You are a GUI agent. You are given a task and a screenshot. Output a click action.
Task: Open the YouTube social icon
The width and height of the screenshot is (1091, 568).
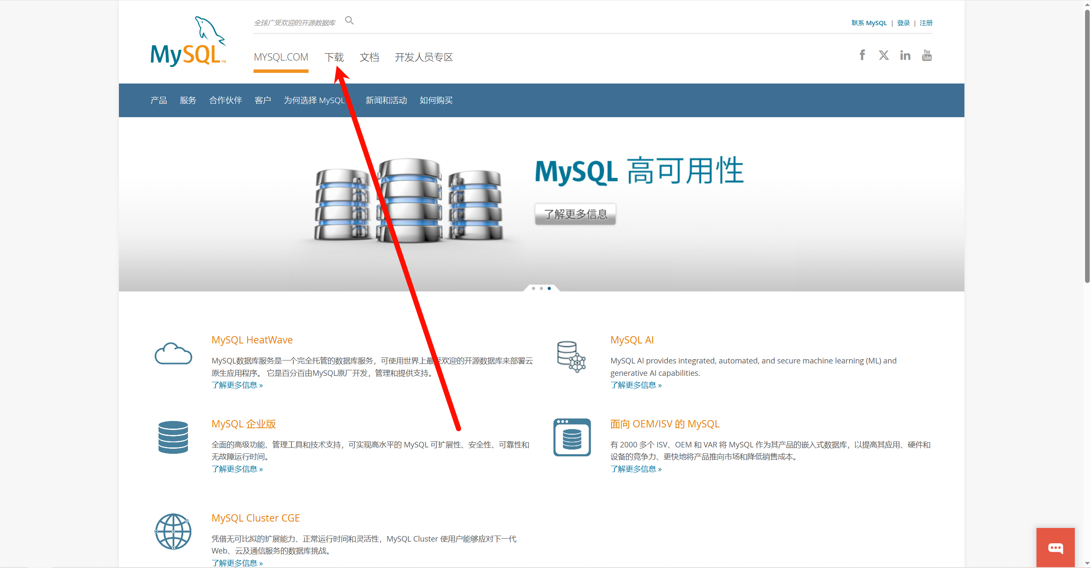(x=927, y=55)
